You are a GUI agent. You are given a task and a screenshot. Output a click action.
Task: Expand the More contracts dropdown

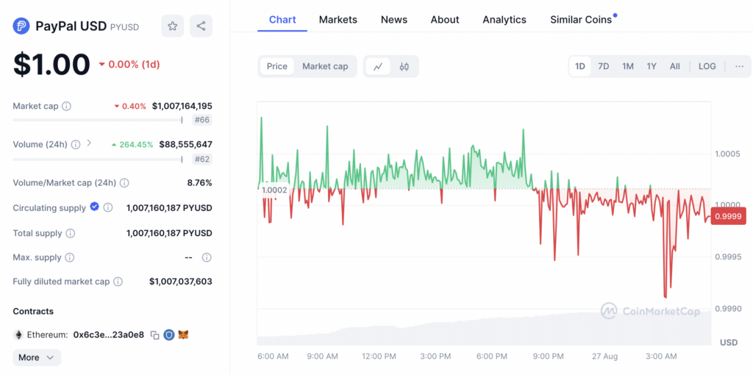pyautogui.click(x=37, y=357)
